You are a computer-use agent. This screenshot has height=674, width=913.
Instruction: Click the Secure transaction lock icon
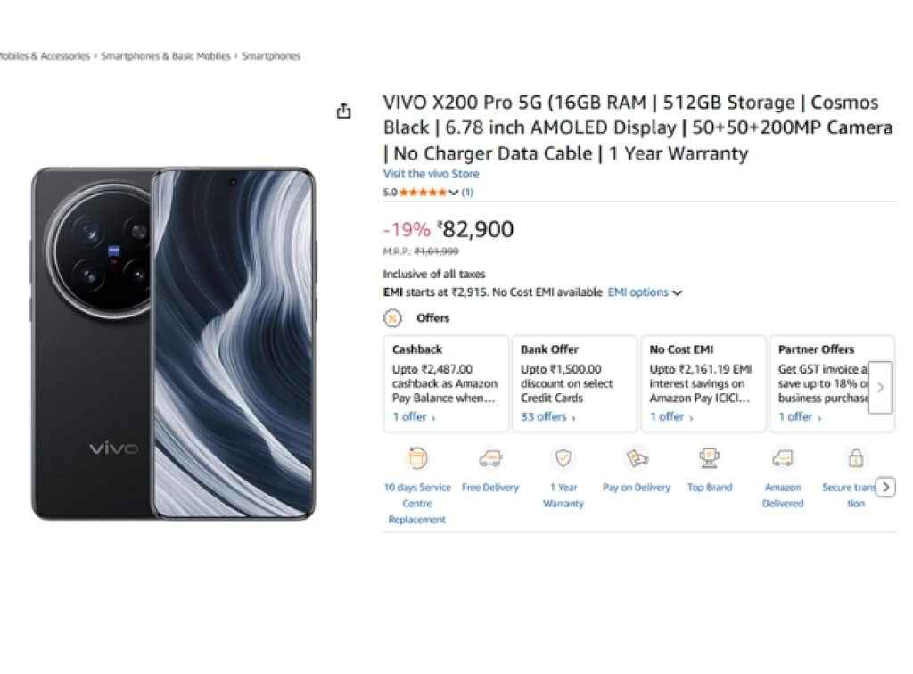(x=855, y=458)
